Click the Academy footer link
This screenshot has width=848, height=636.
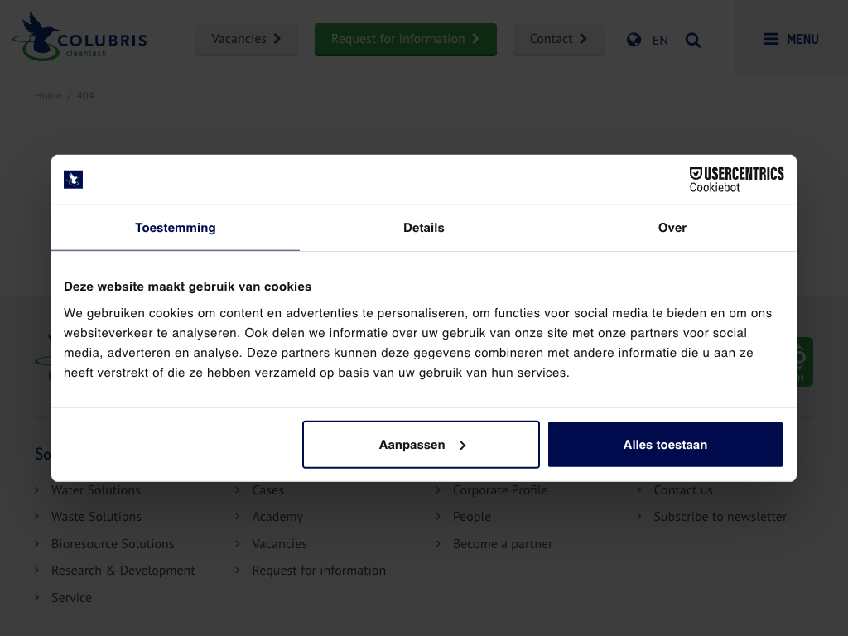coord(277,517)
